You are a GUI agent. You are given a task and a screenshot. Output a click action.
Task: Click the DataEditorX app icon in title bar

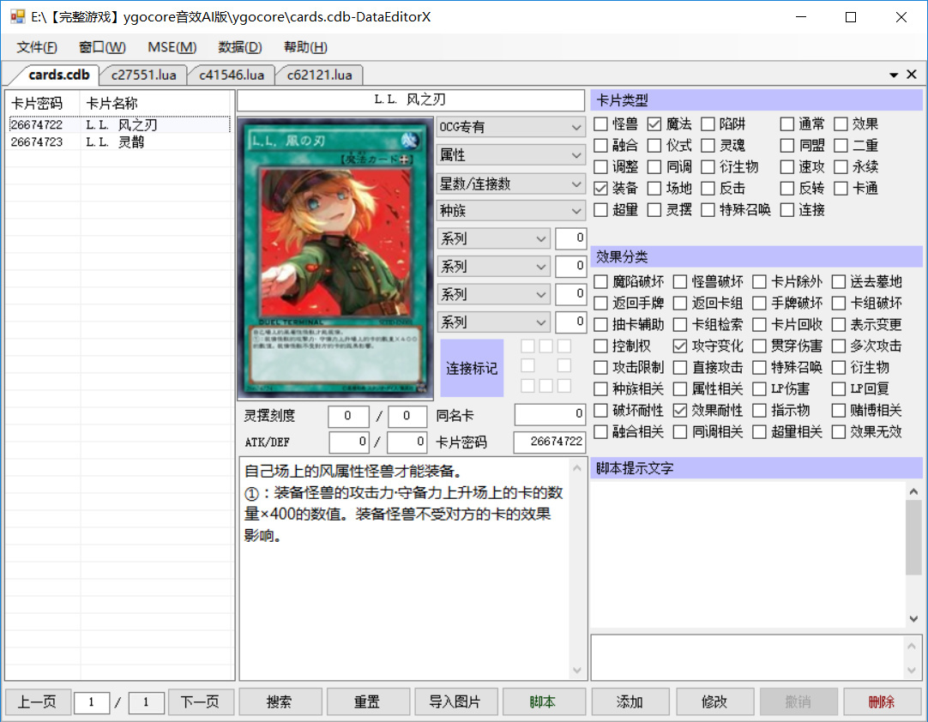click(x=18, y=16)
